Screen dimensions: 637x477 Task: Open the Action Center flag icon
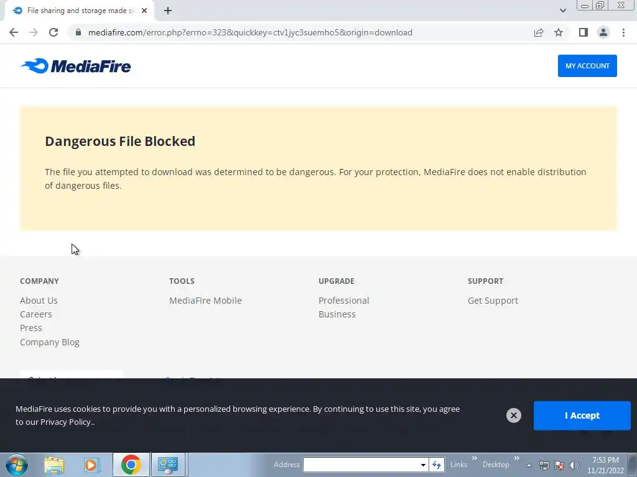(559, 465)
